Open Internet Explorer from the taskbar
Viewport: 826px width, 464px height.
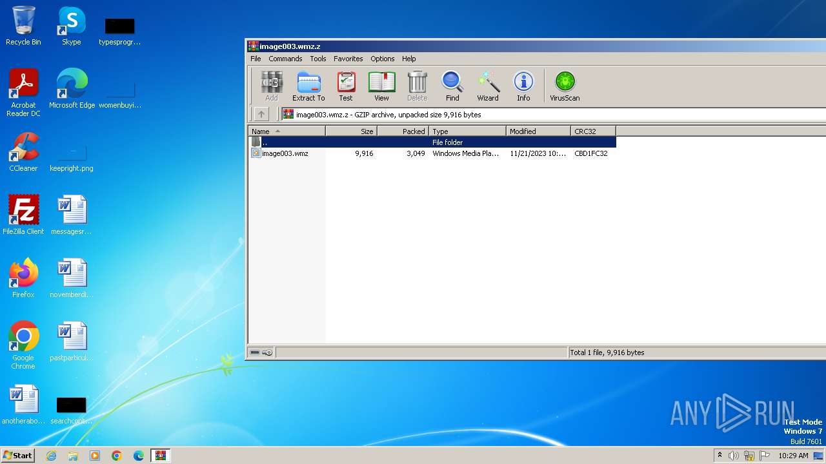click(x=51, y=456)
